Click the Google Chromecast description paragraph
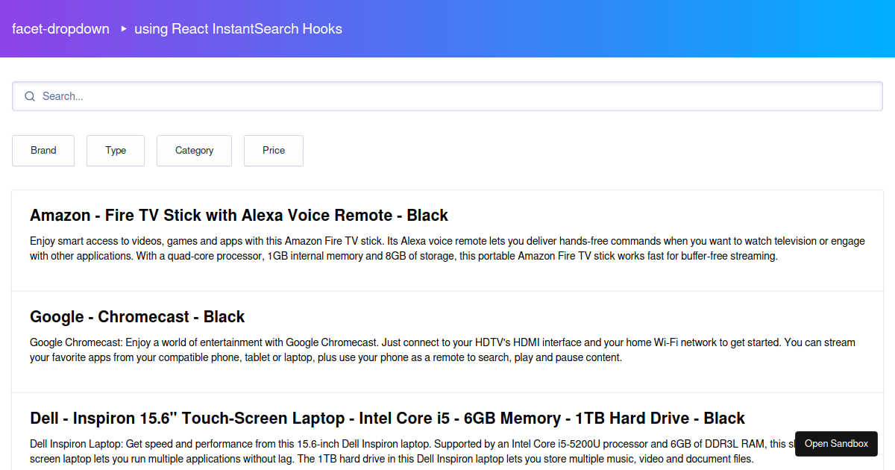Viewport: 895px width, 470px height. [x=440, y=350]
